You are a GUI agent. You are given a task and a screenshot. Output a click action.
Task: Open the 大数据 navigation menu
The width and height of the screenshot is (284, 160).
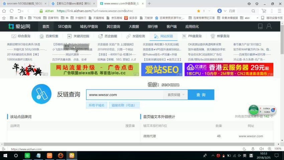134,26
